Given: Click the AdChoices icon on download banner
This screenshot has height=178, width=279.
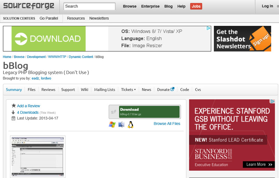Looking at the screenshot, I should [208, 29].
